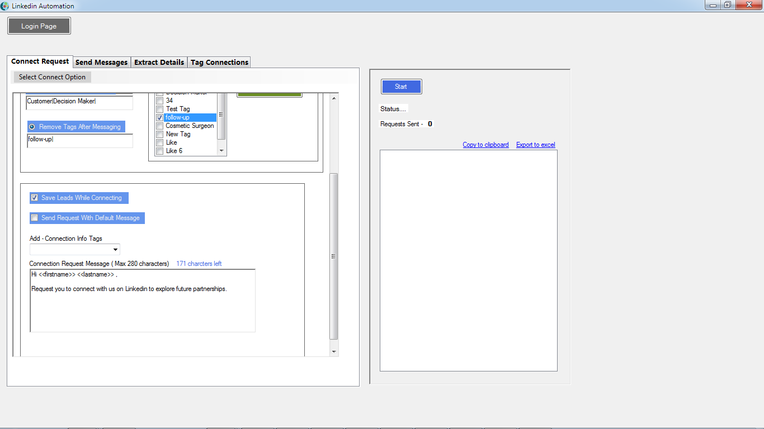
Task: Click the Customer|Decision Maker tags field
Action: (79, 102)
